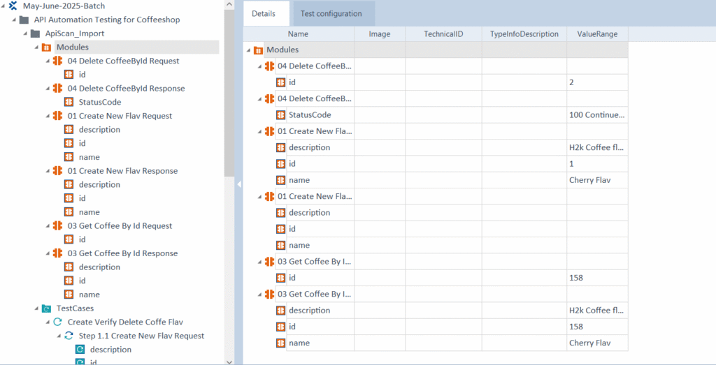Click the StatusCode row name in Details grid

(310, 115)
